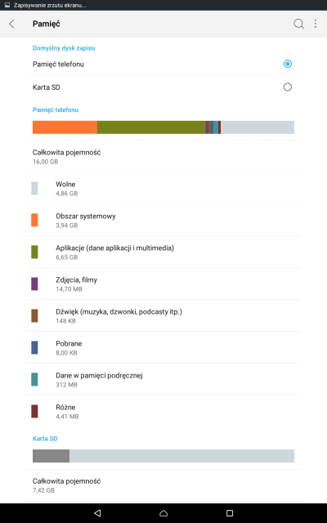Clear Dane w pamięci podręcznej entry
Screen dimensions: 327x523
(163, 379)
